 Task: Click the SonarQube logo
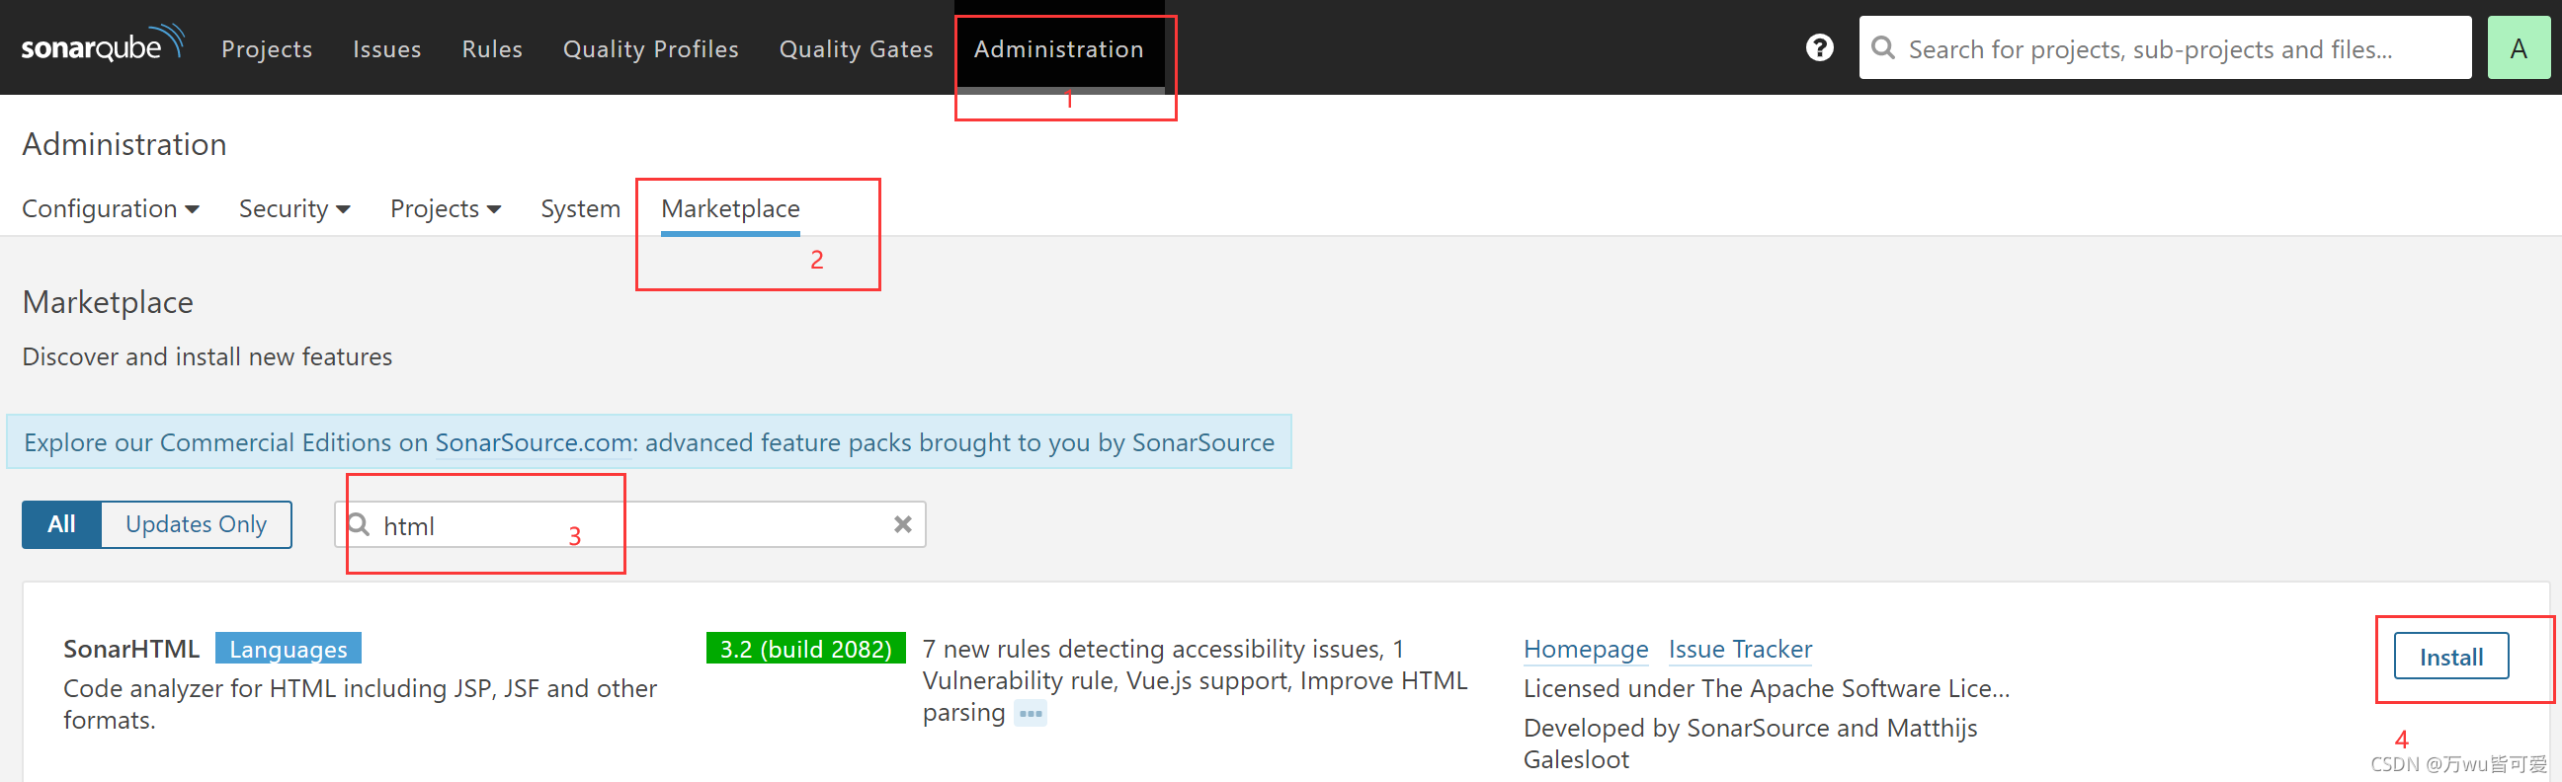[103, 44]
